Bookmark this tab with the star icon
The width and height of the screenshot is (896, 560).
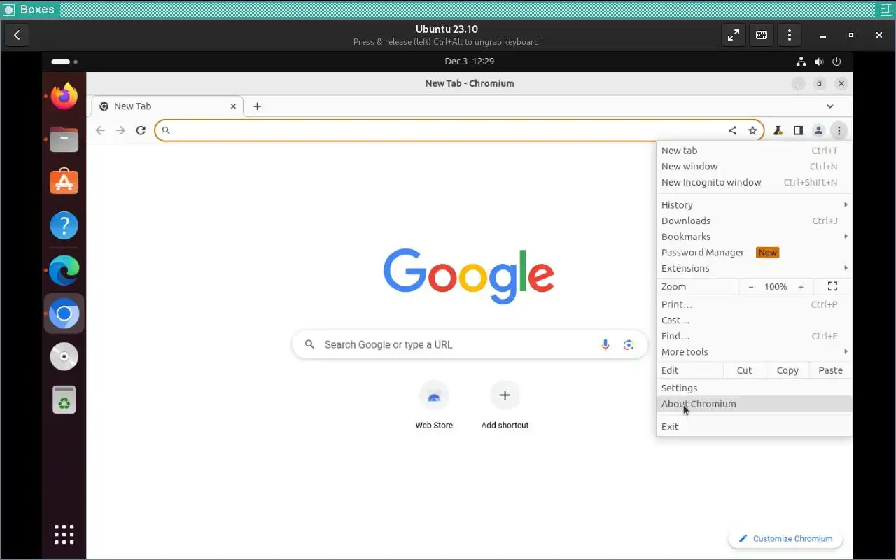[x=752, y=130]
